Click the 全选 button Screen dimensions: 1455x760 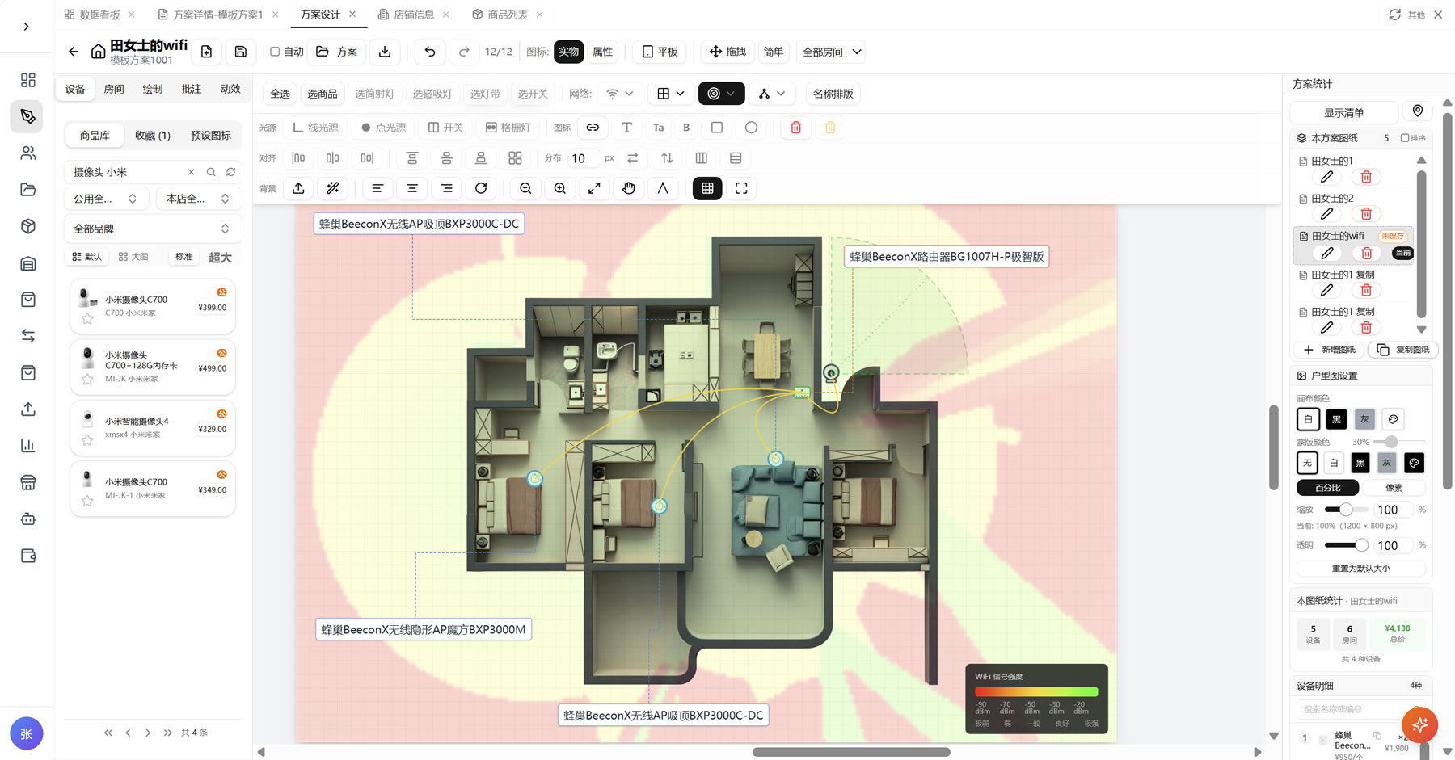click(x=280, y=94)
